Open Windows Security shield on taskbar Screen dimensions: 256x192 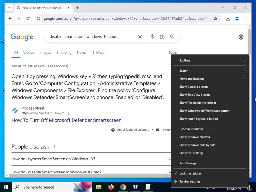pyautogui.click(x=135, y=187)
